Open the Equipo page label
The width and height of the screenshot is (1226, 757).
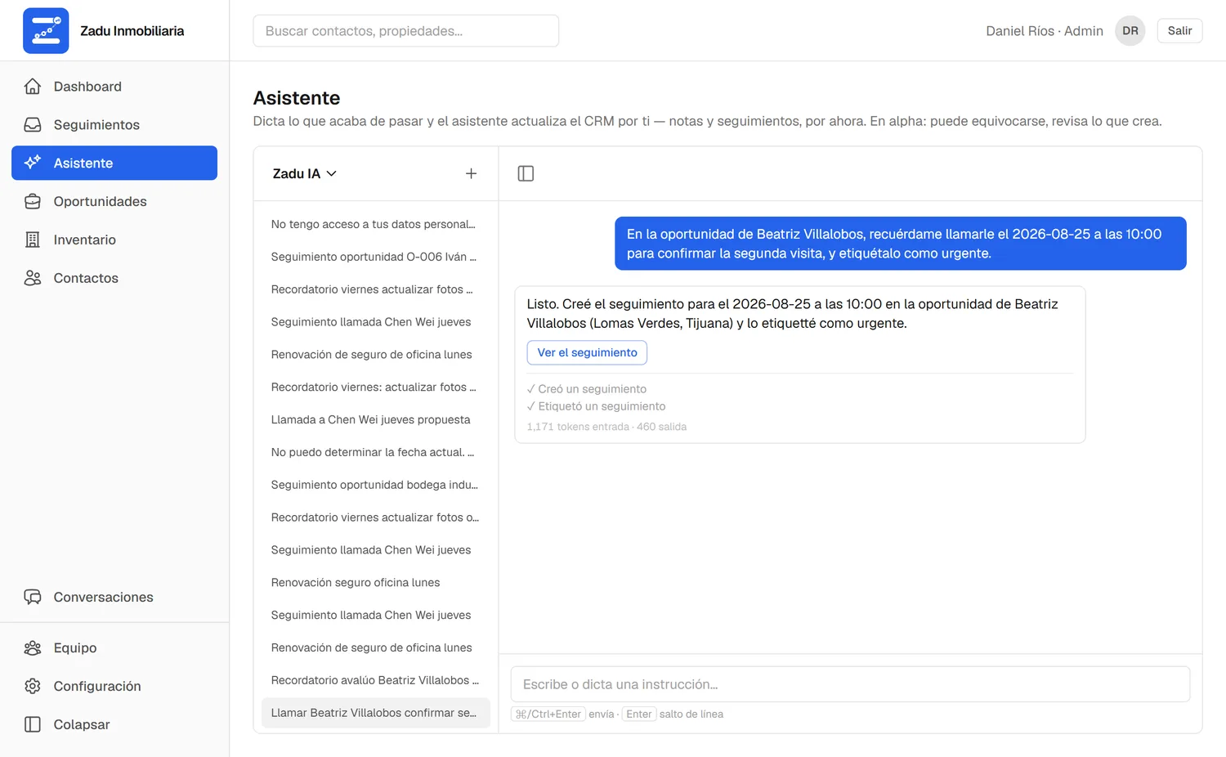[75, 647]
